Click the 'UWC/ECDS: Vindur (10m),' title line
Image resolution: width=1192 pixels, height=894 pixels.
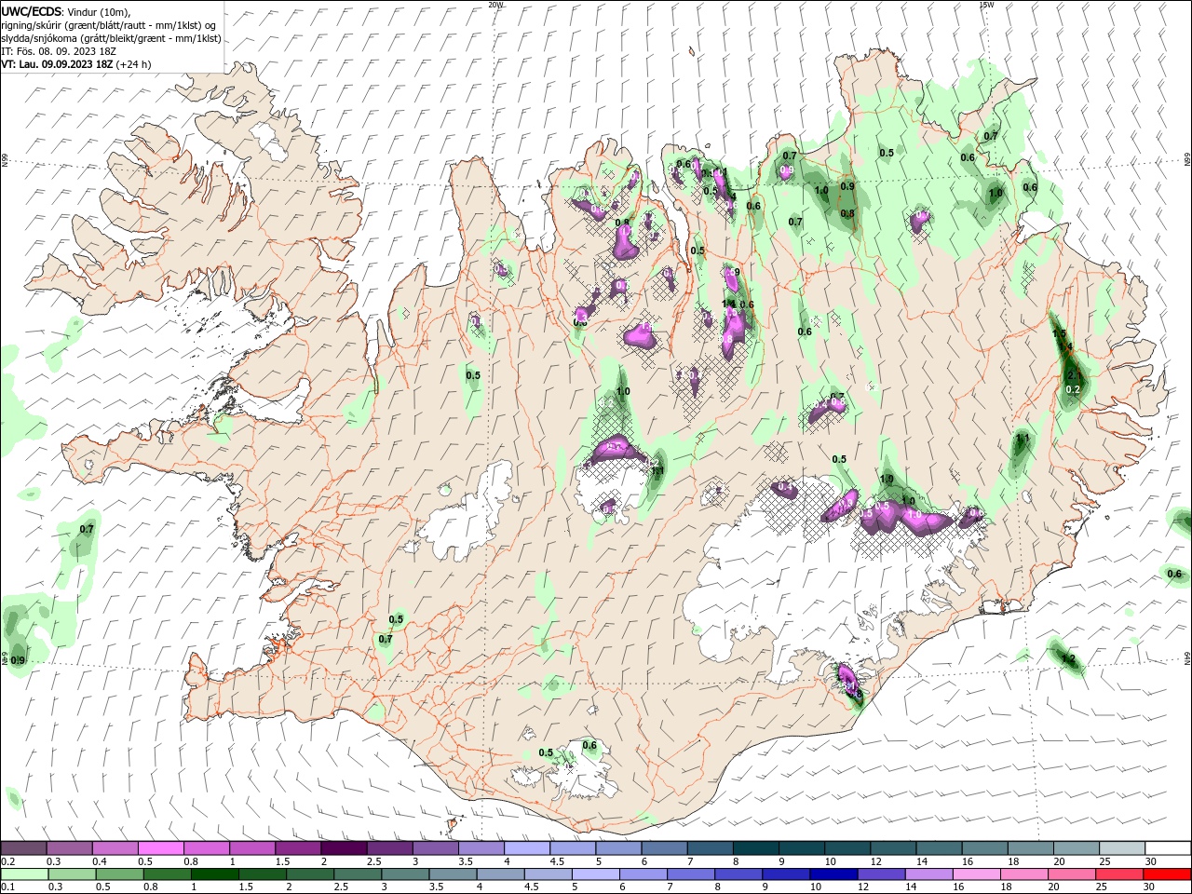pyautogui.click(x=66, y=11)
